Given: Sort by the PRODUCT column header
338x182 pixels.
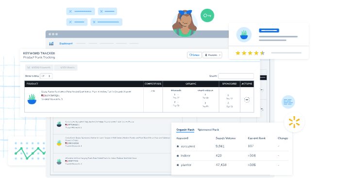Looking at the screenshot, I should pyautogui.click(x=33, y=84).
